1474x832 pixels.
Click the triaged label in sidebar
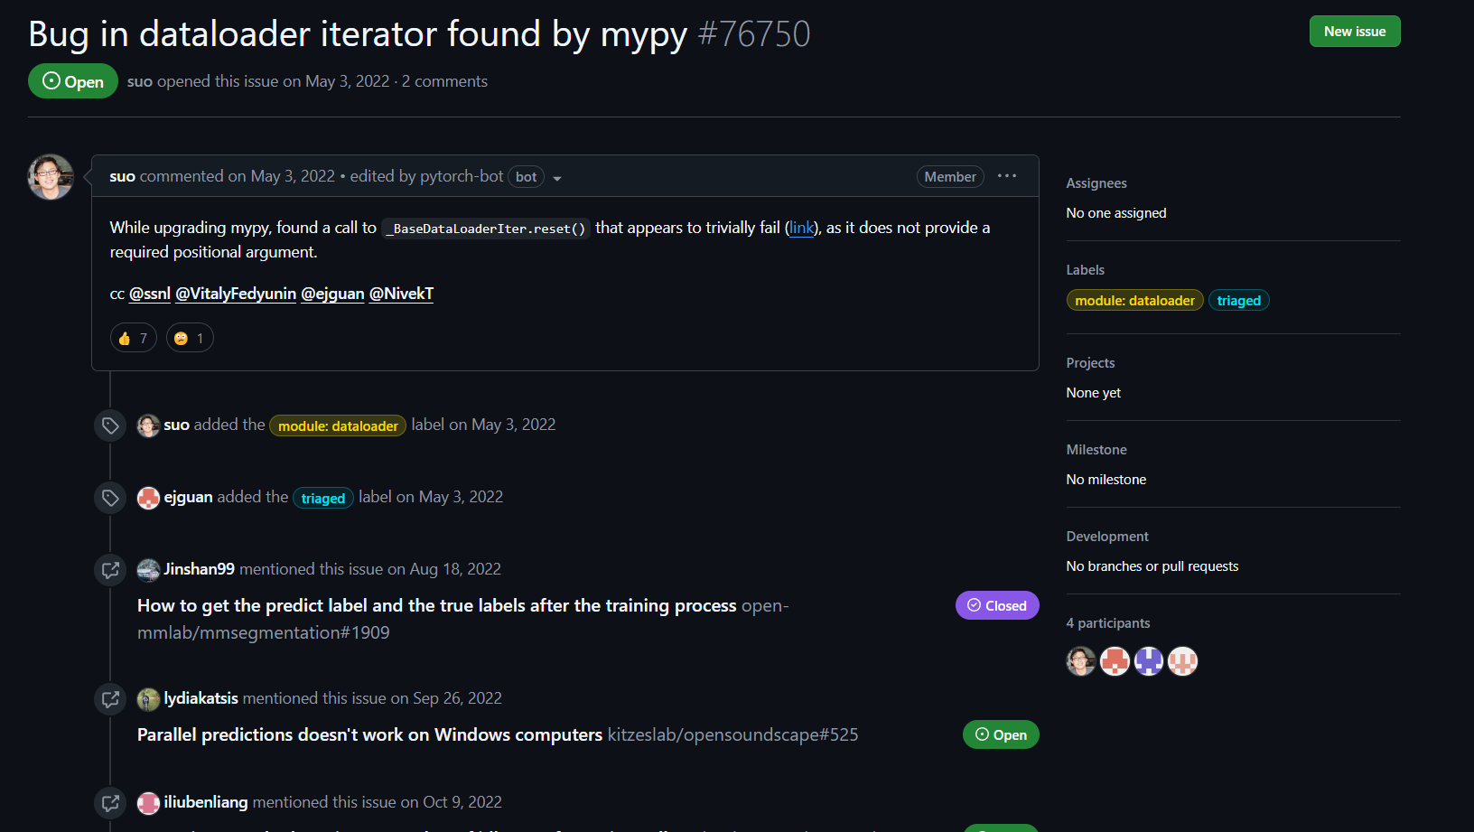(1238, 301)
